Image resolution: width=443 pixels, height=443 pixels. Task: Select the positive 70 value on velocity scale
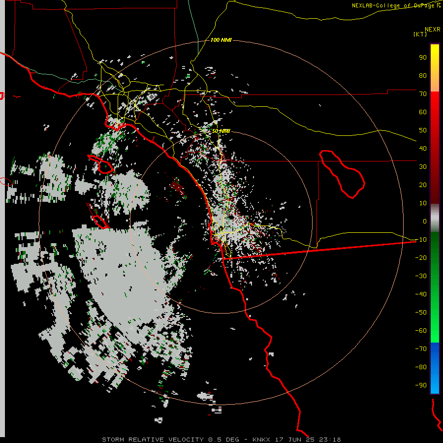[x=423, y=94]
